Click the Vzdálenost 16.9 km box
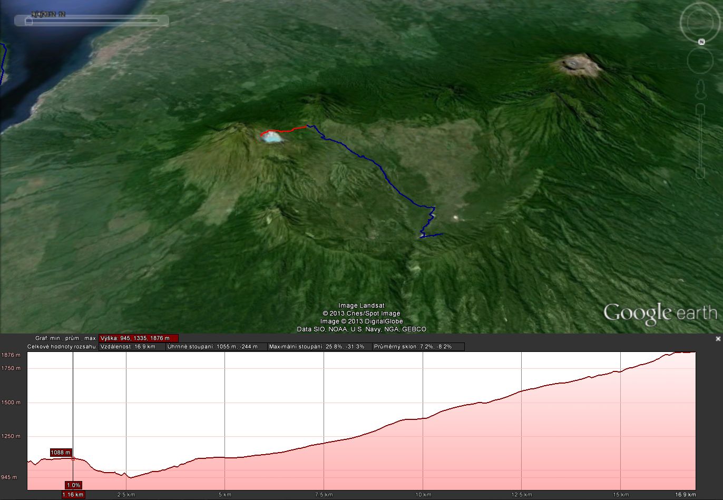The height and width of the screenshot is (500, 723). coord(132,347)
